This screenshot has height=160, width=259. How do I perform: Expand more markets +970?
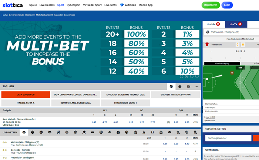[x=195, y=122]
